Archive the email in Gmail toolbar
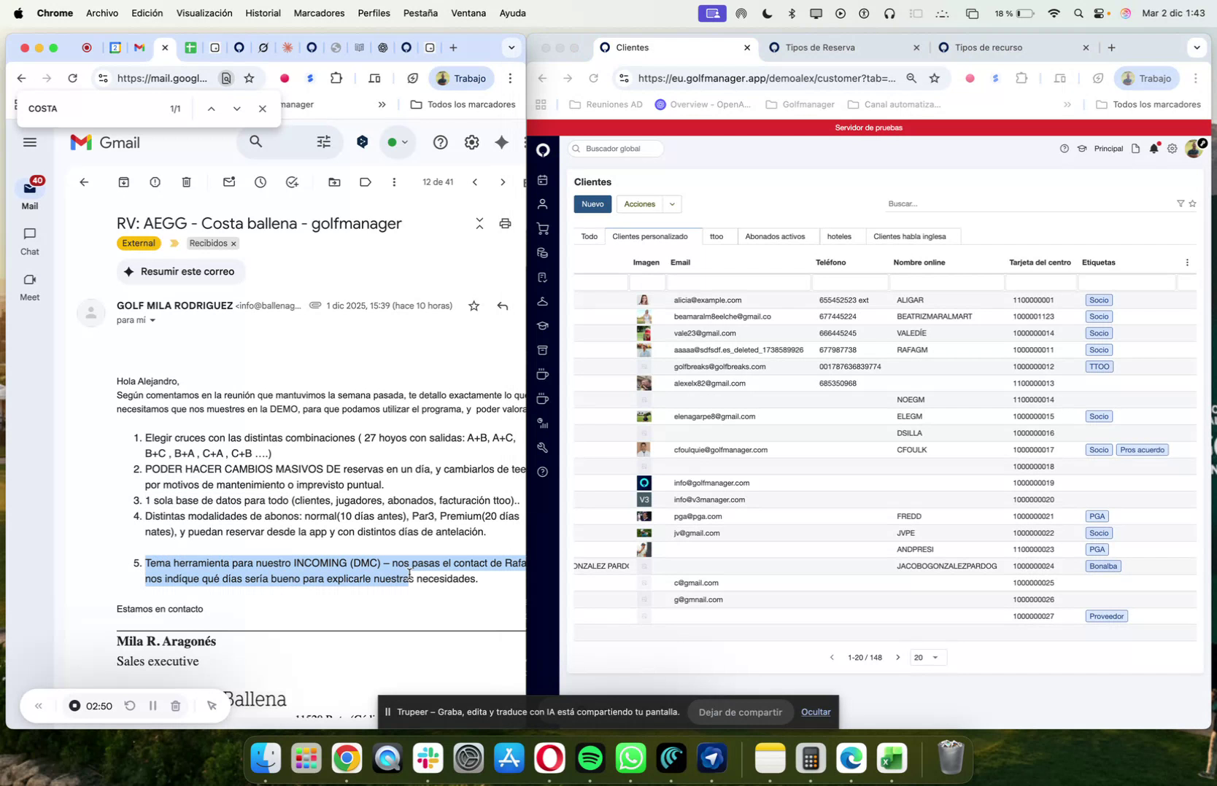This screenshot has height=786, width=1217. point(123,182)
